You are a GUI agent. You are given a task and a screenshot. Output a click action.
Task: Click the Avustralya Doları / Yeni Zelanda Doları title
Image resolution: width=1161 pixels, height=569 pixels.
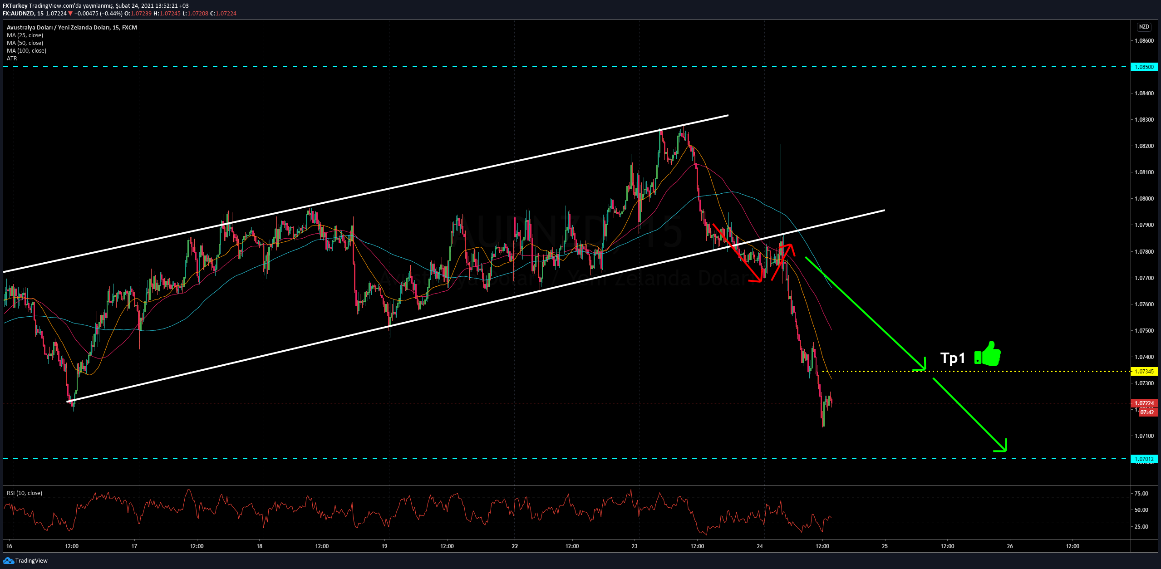[x=72, y=27]
